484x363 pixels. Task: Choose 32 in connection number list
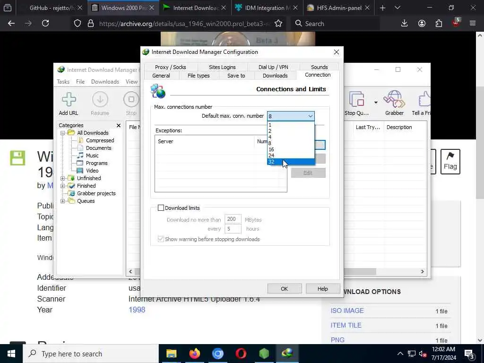click(x=291, y=162)
